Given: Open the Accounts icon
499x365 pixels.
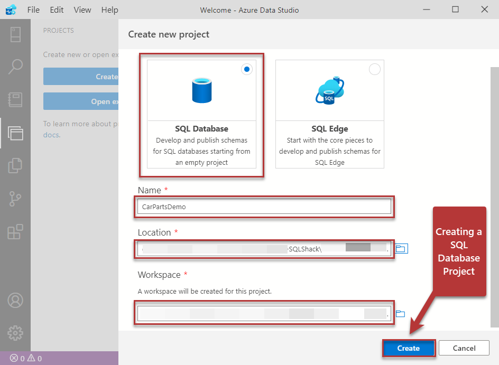Looking at the screenshot, I should pyautogui.click(x=15, y=300).
